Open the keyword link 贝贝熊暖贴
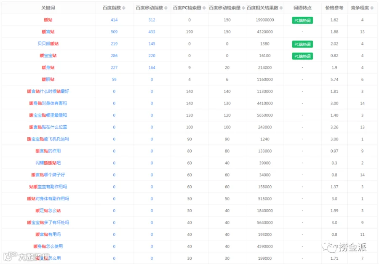379x264 pixels. tap(48, 43)
